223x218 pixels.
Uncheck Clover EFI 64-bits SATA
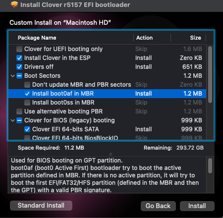click(27, 129)
